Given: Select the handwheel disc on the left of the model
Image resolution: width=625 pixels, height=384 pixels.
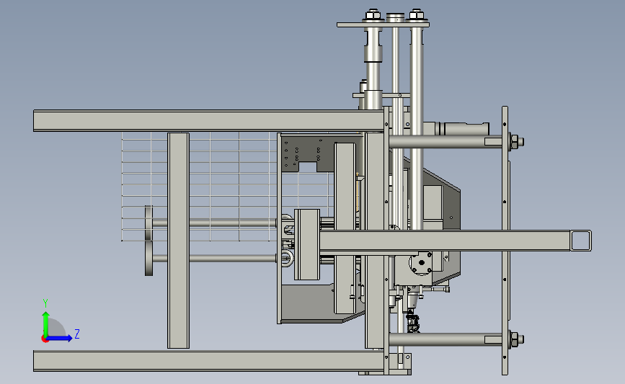Looking at the screenshot, I should (x=149, y=241).
